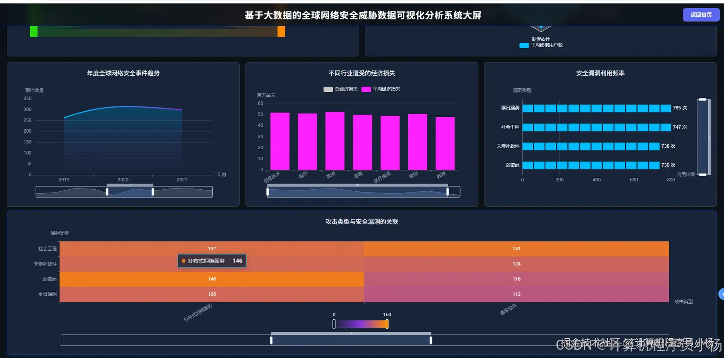Click the area line in the yearly trend chart
The width and height of the screenshot is (724, 358).
tap(123, 107)
